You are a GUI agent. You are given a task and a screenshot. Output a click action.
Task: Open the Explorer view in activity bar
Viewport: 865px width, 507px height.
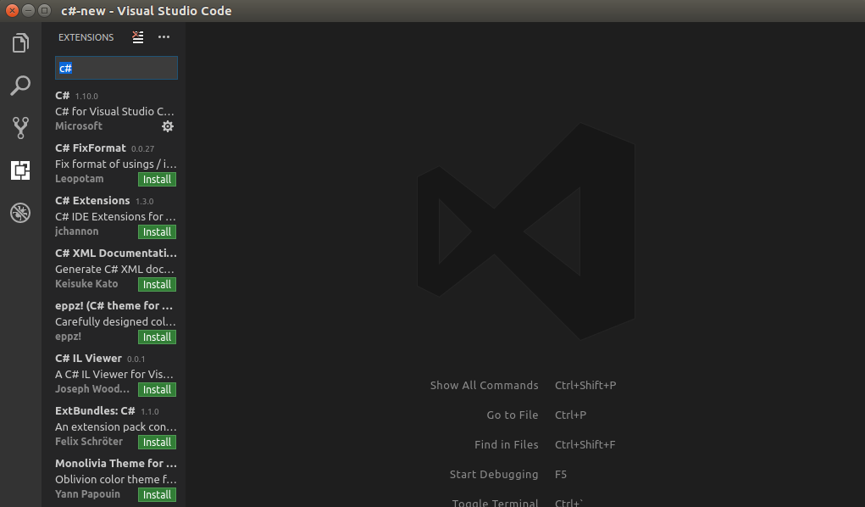(20, 43)
